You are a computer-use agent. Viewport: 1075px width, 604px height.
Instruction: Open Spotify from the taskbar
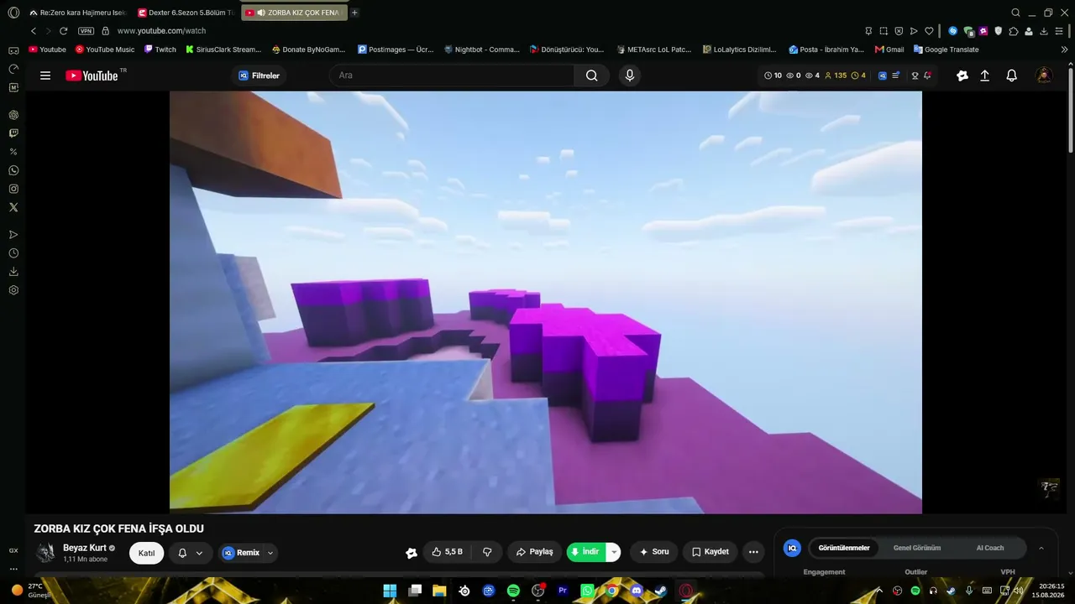(x=513, y=591)
